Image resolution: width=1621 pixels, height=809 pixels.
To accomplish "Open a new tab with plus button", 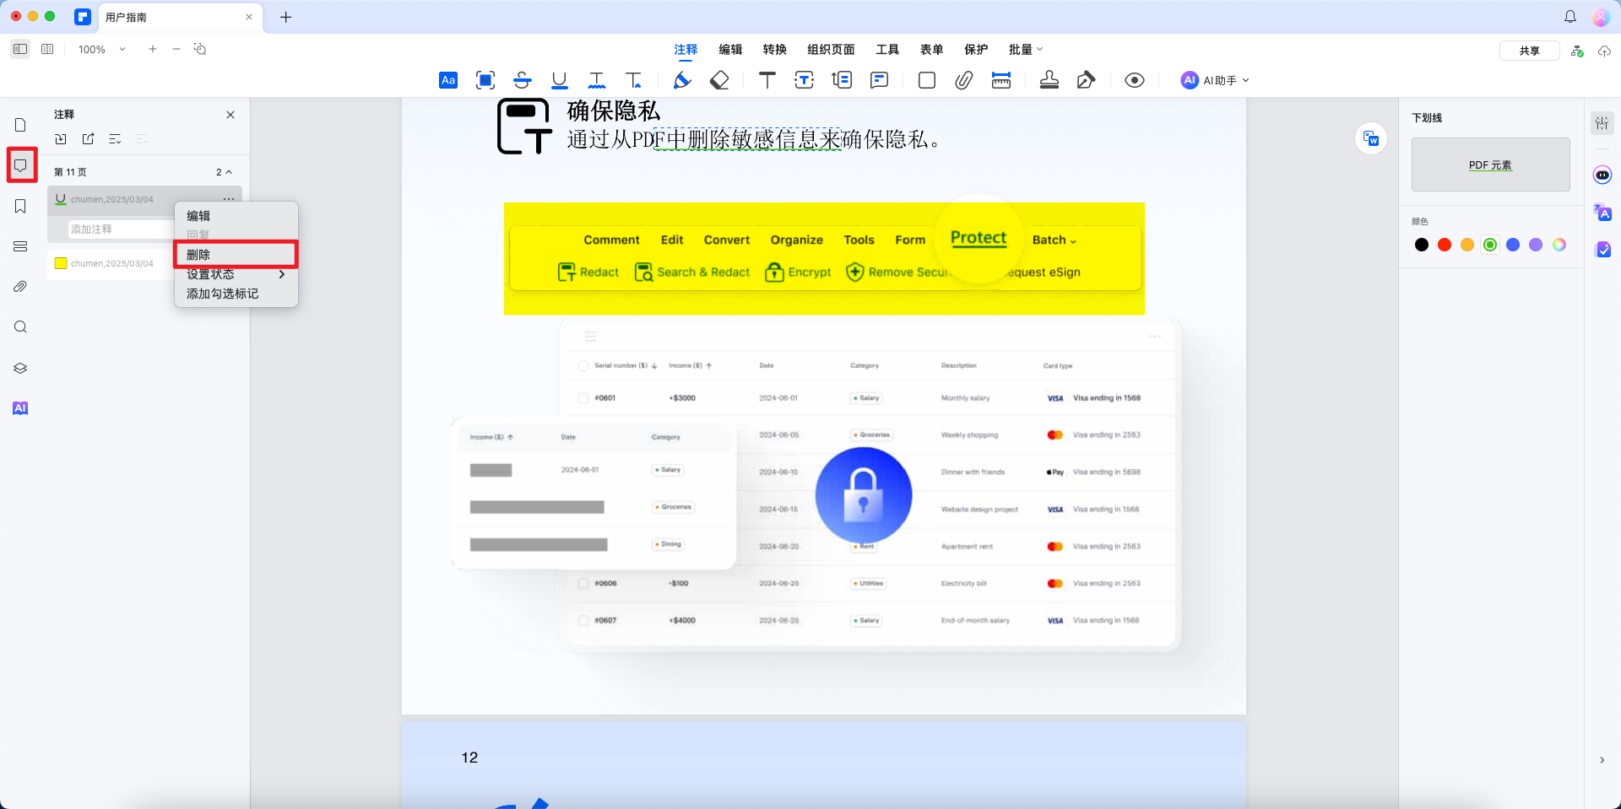I will (286, 17).
